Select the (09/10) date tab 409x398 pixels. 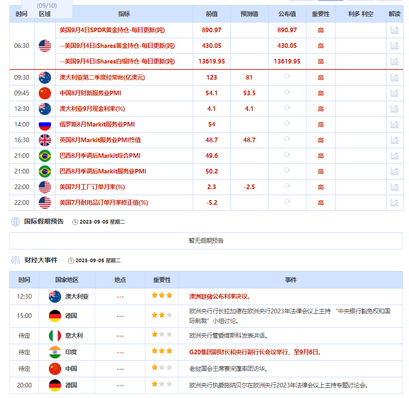click(46, 6)
